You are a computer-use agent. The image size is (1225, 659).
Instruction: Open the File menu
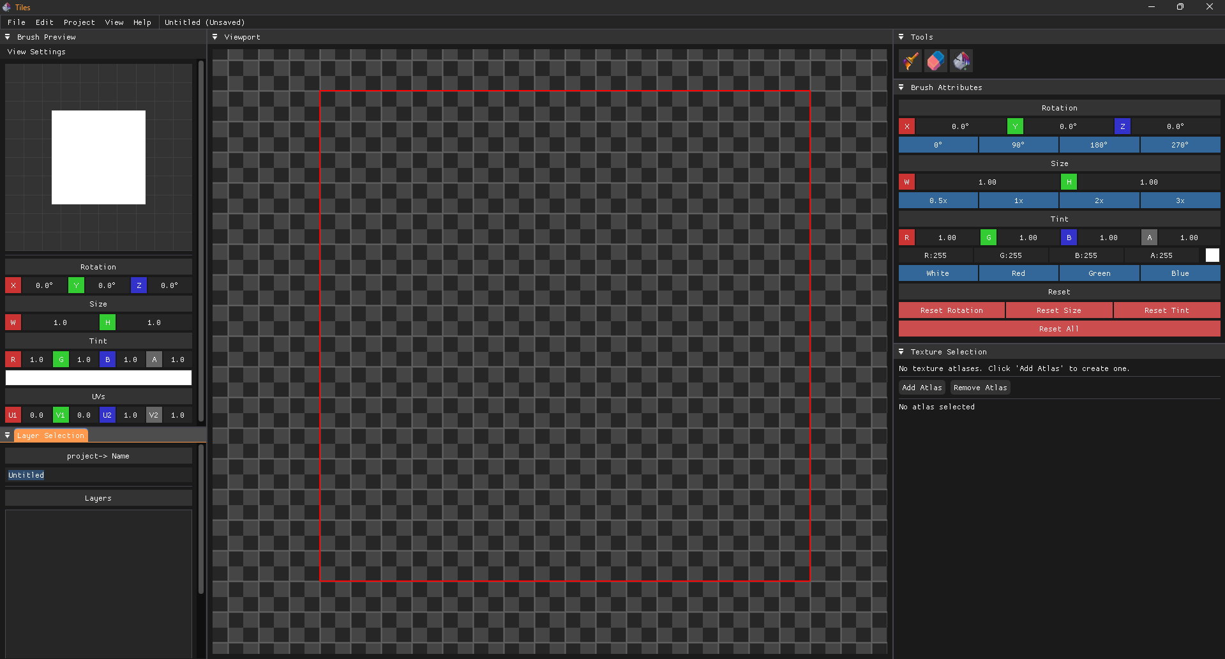pyautogui.click(x=16, y=22)
